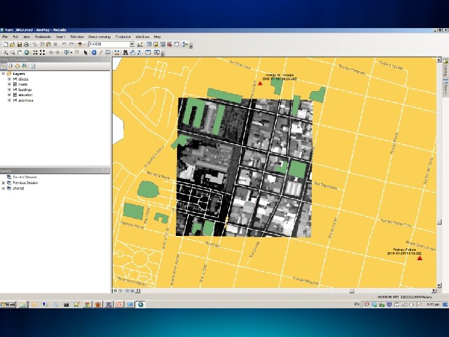Open the Customize menu
This screenshot has width=449, height=337.
123,37
